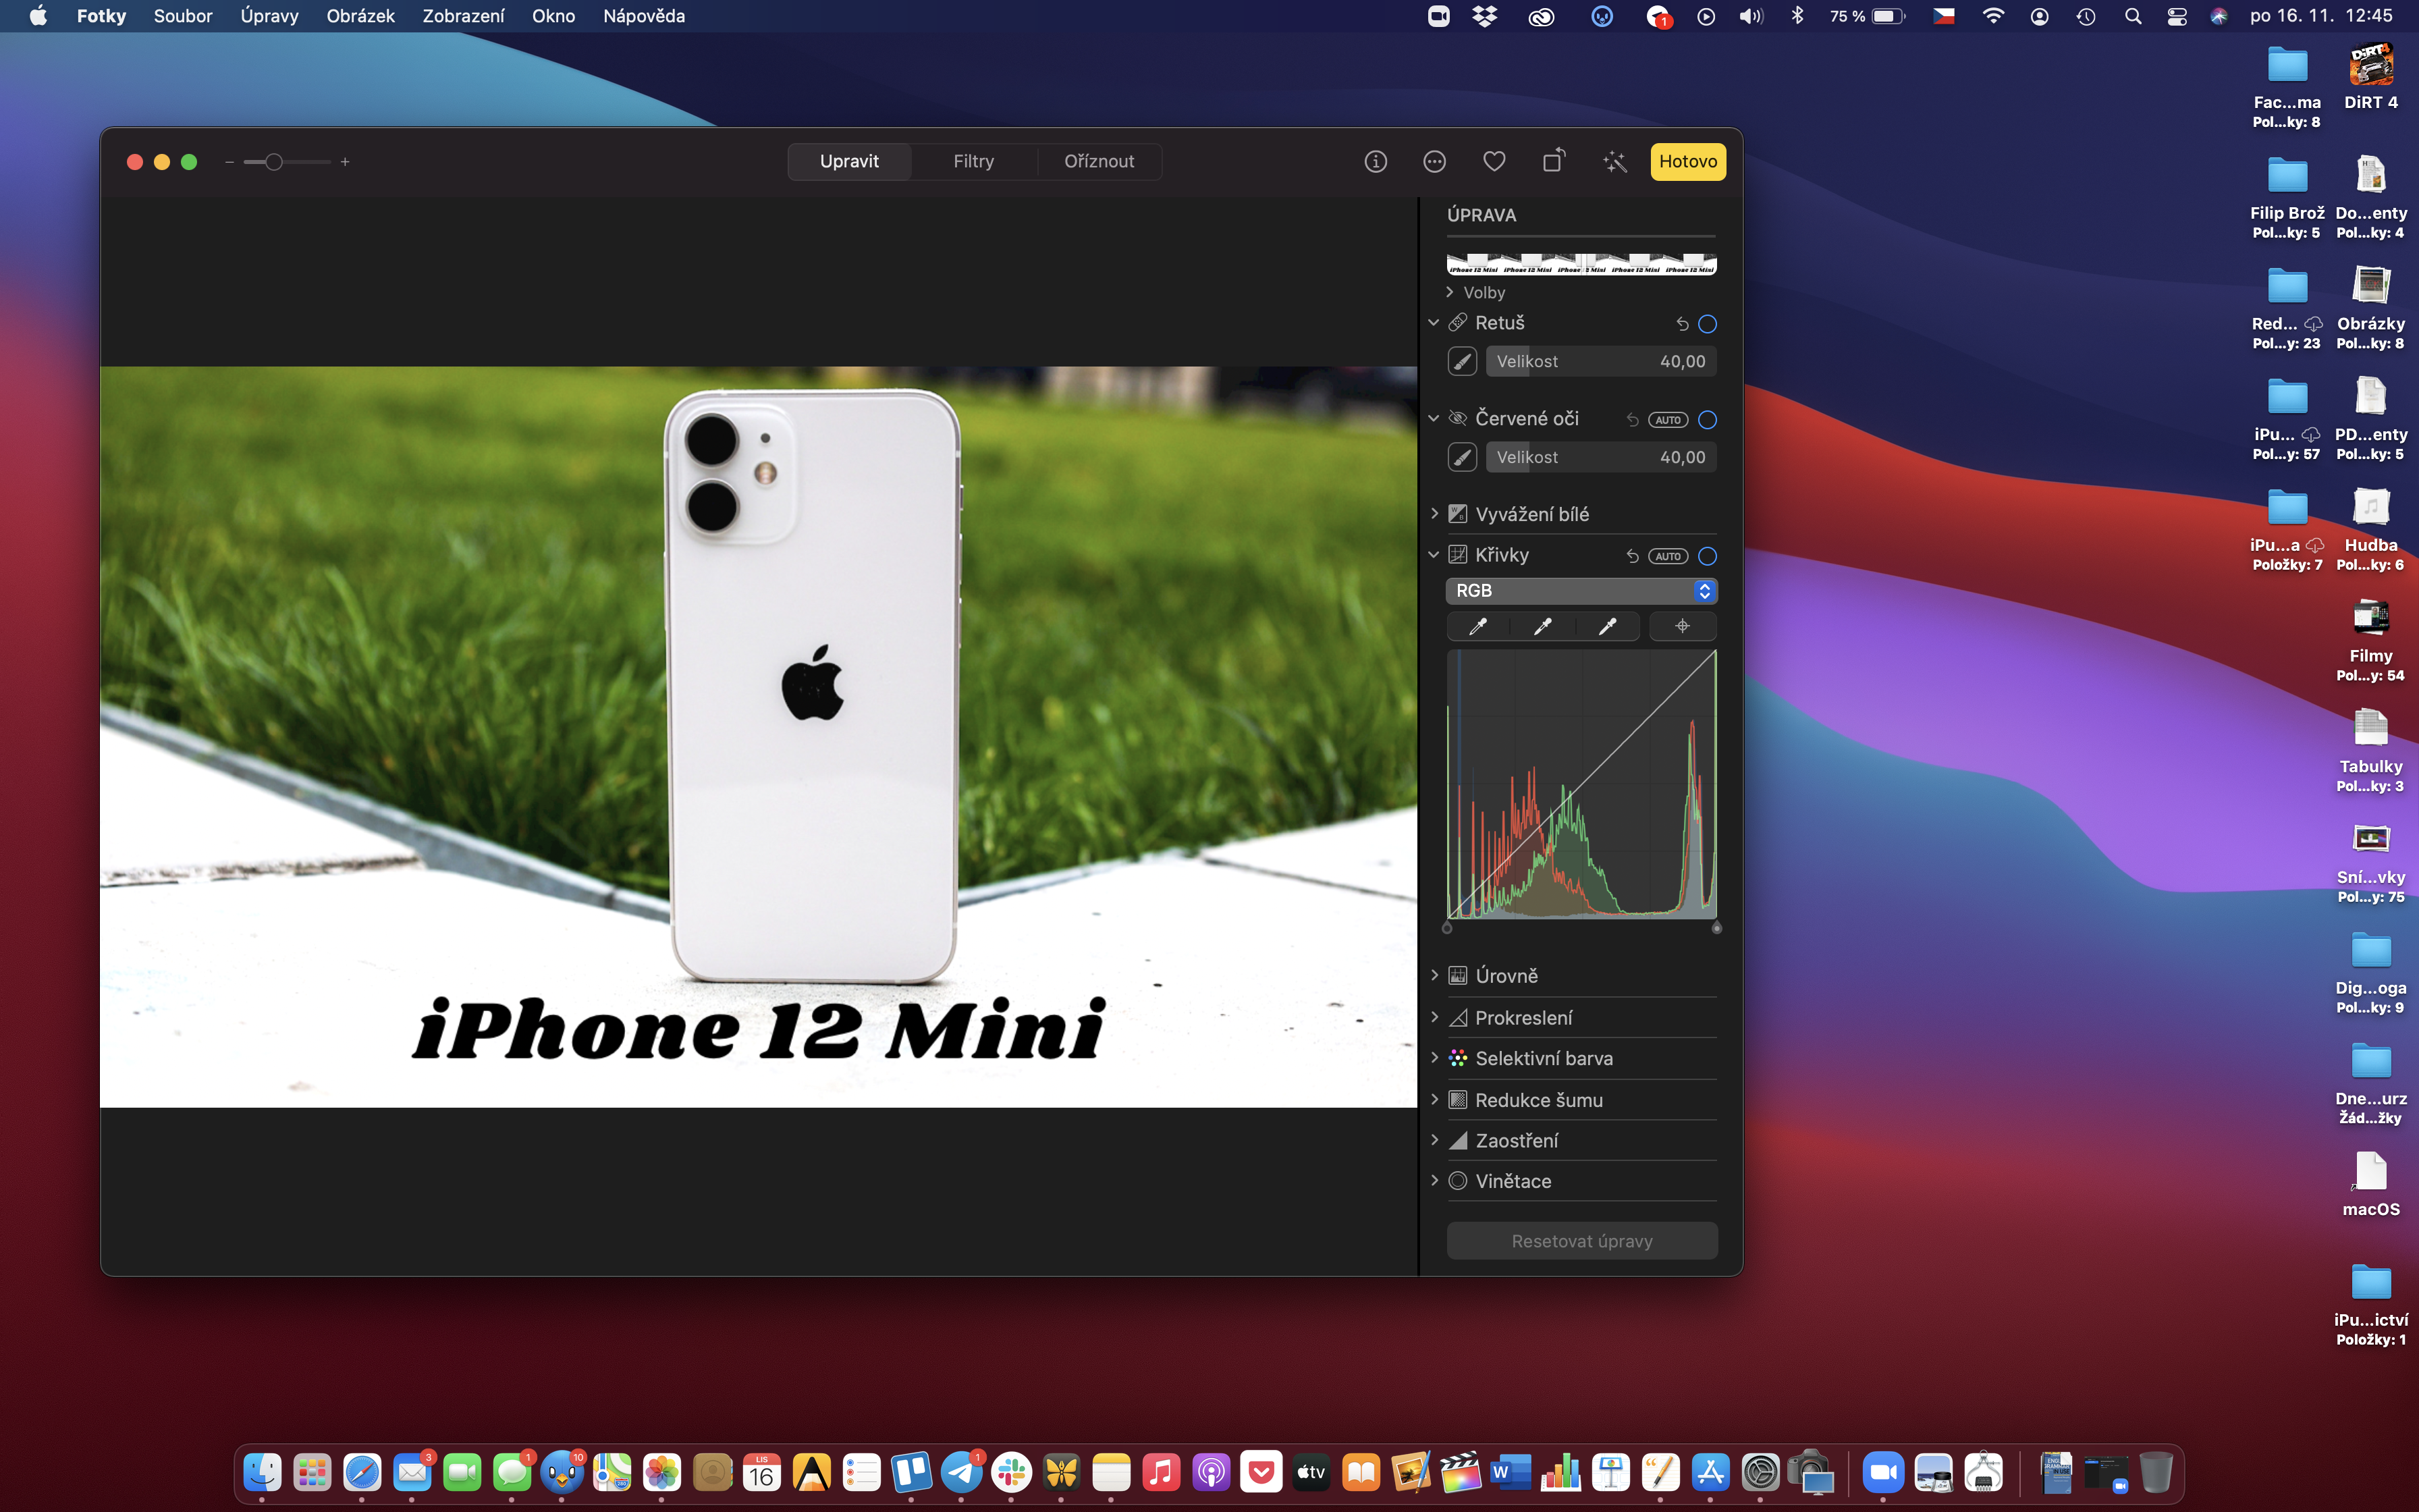Screen dimensions: 2419x1512
Task: Select the white point eyedropper in Křivky
Action: [1606, 626]
